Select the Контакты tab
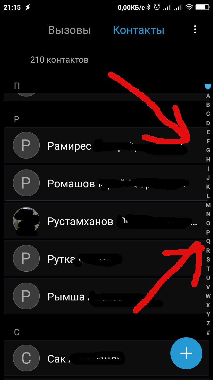Image resolution: width=213 pixels, height=380 pixels. tap(138, 30)
